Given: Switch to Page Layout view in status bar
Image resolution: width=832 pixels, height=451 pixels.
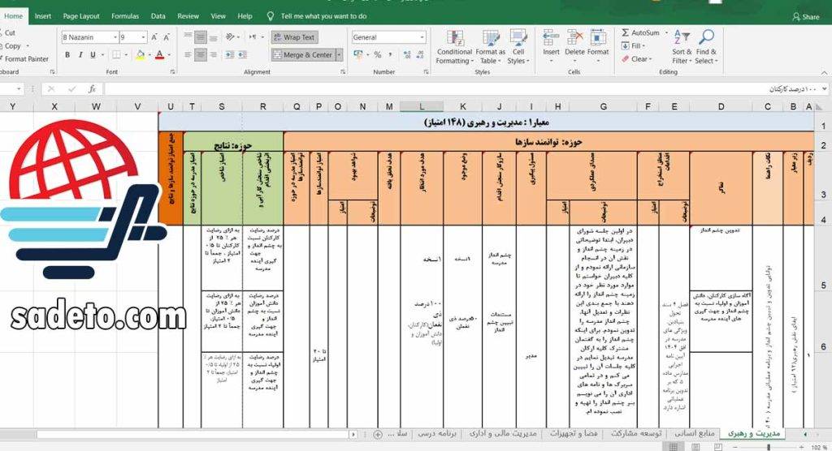Looking at the screenshot, I should click(695, 447).
